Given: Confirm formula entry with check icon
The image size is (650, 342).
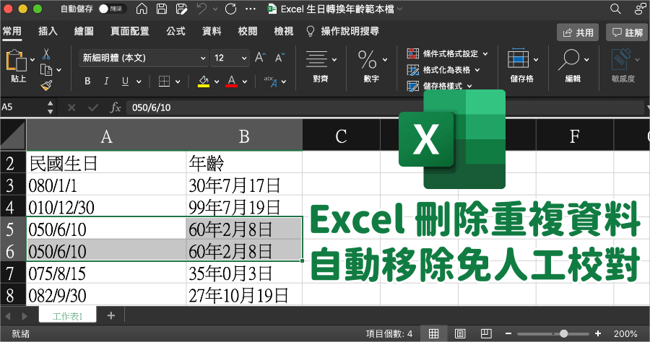Looking at the screenshot, I should 93,108.
